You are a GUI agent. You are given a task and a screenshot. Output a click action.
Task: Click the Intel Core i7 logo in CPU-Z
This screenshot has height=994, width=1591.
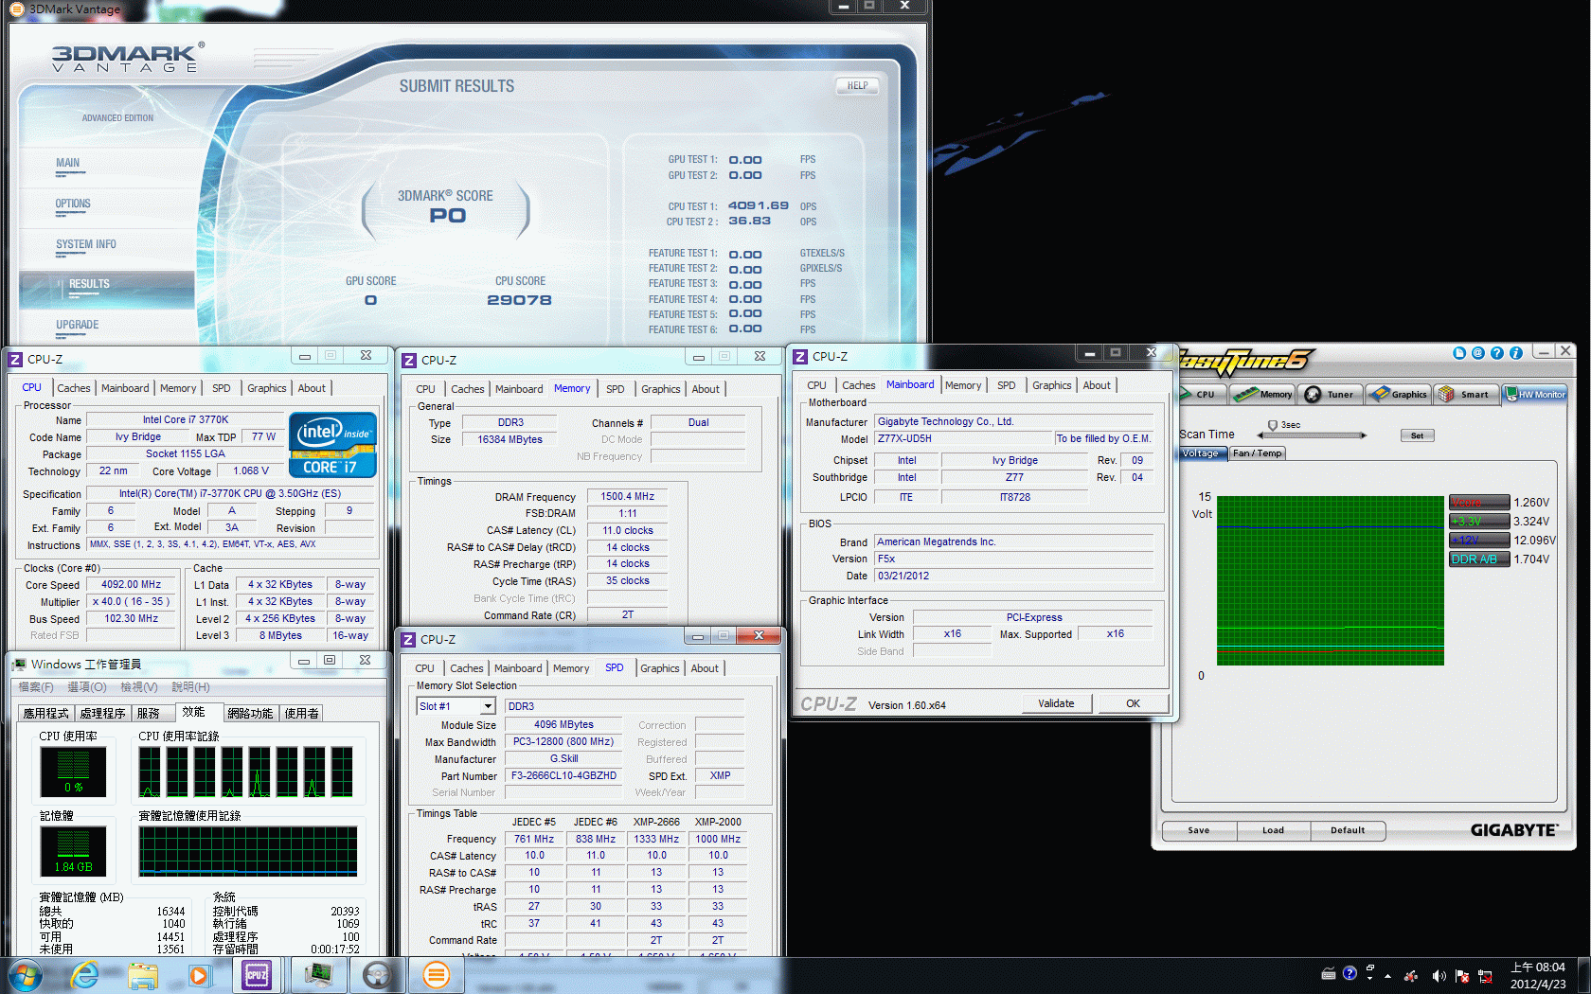click(x=333, y=444)
